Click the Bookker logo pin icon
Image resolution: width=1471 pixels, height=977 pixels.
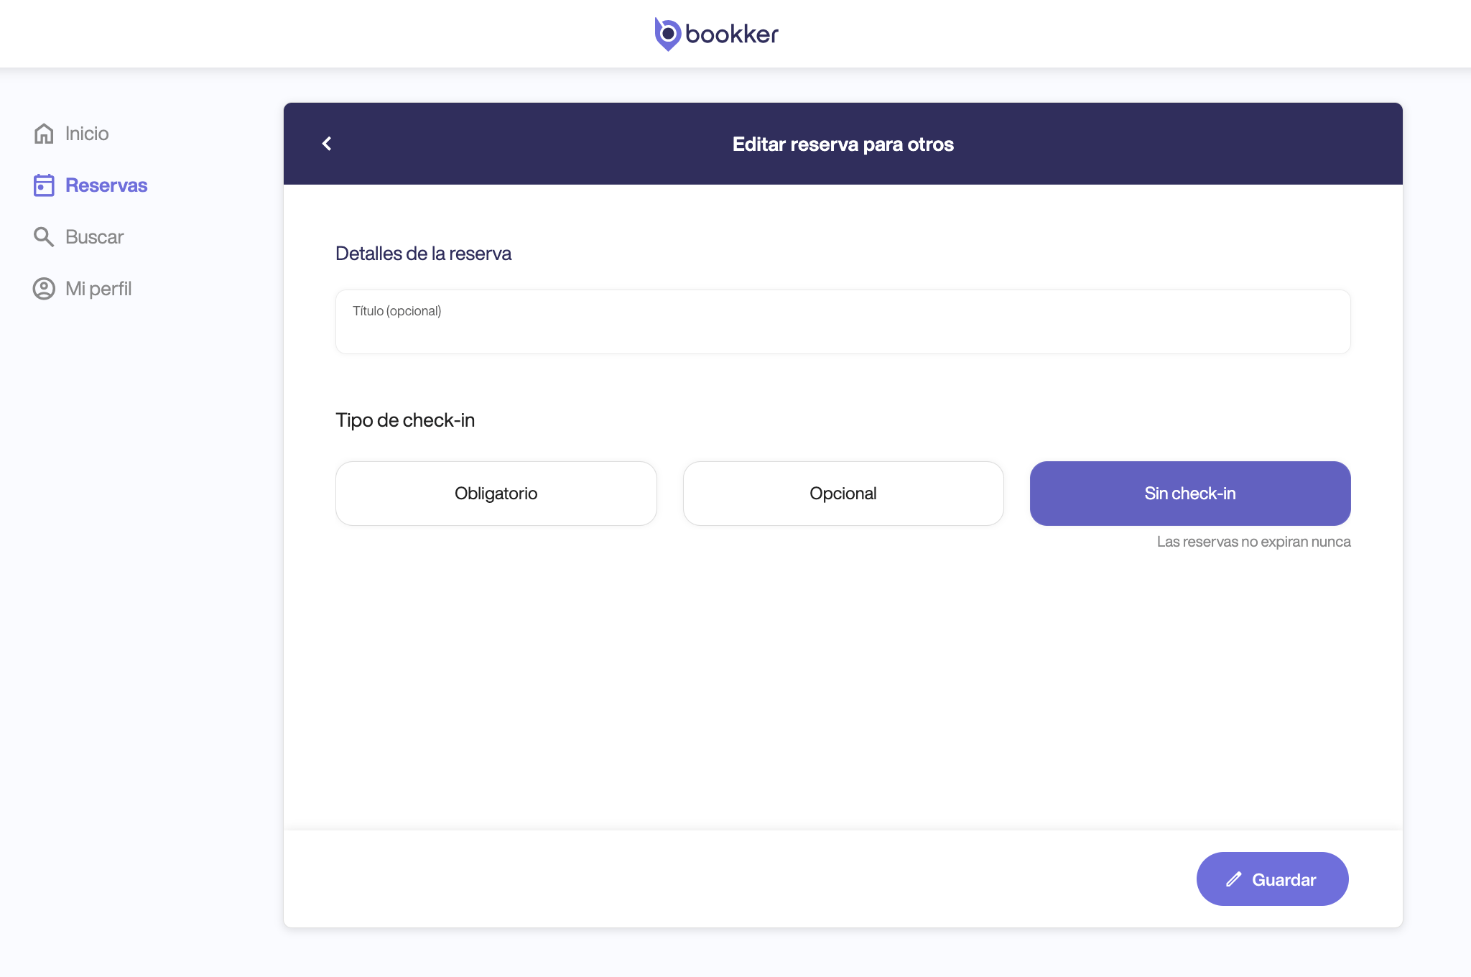(667, 34)
